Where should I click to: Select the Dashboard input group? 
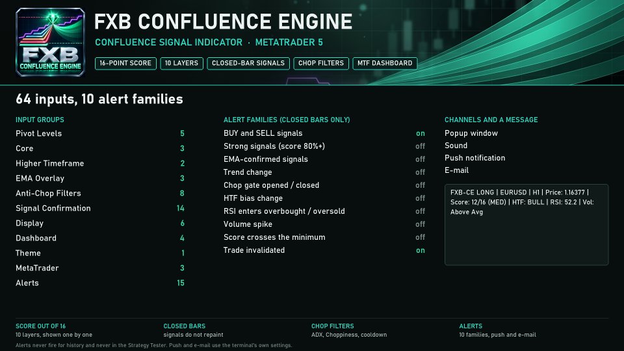[100, 238]
